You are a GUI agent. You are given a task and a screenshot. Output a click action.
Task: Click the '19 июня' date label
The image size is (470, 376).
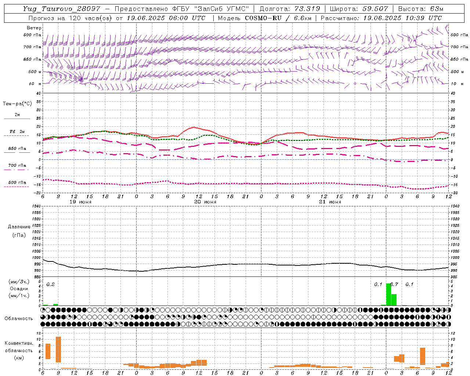80,202
